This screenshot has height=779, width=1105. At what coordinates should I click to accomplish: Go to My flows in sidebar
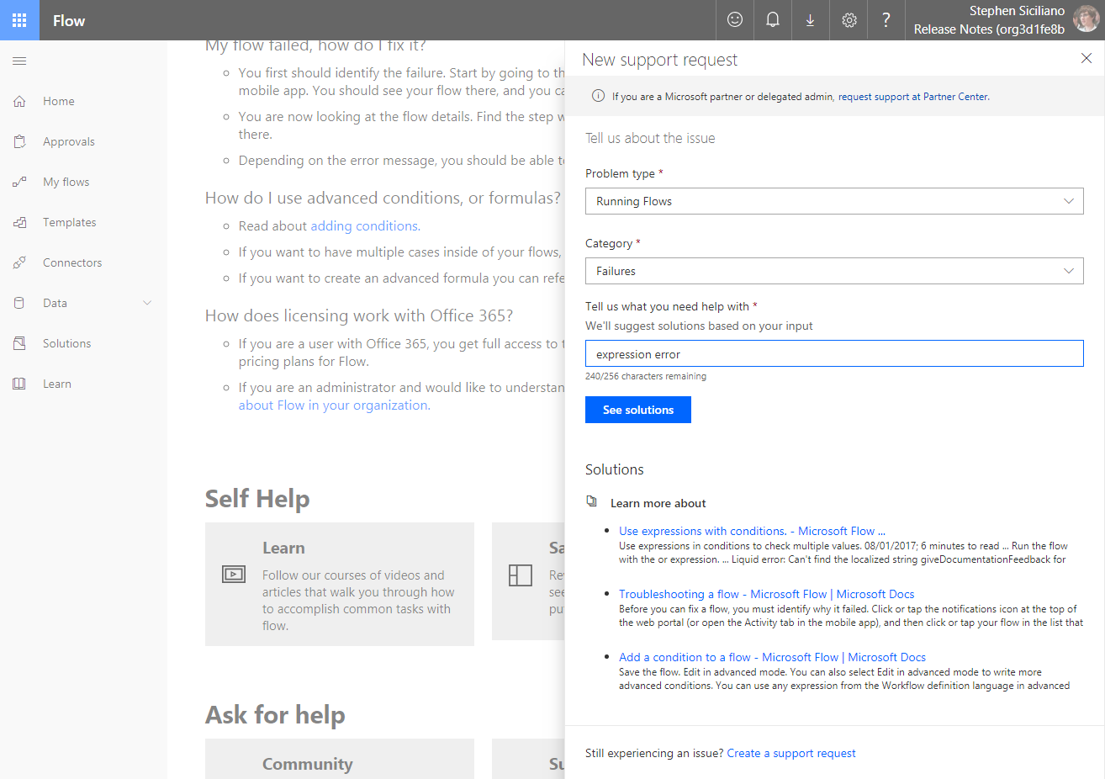(x=66, y=182)
